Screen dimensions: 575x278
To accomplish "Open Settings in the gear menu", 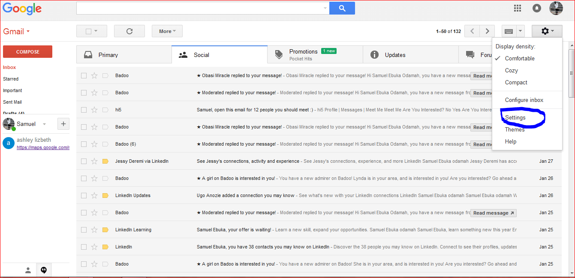I will tap(515, 117).
